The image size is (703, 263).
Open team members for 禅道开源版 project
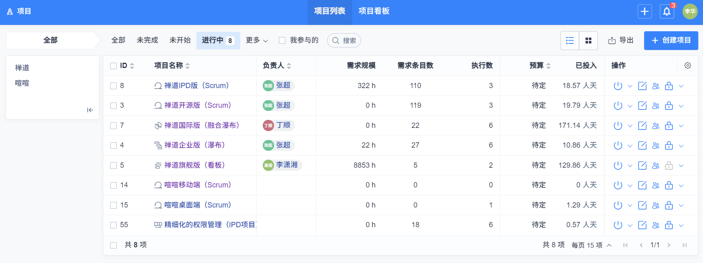pos(656,106)
